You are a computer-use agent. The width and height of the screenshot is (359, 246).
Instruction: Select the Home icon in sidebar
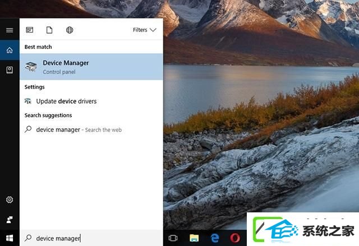click(x=10, y=50)
